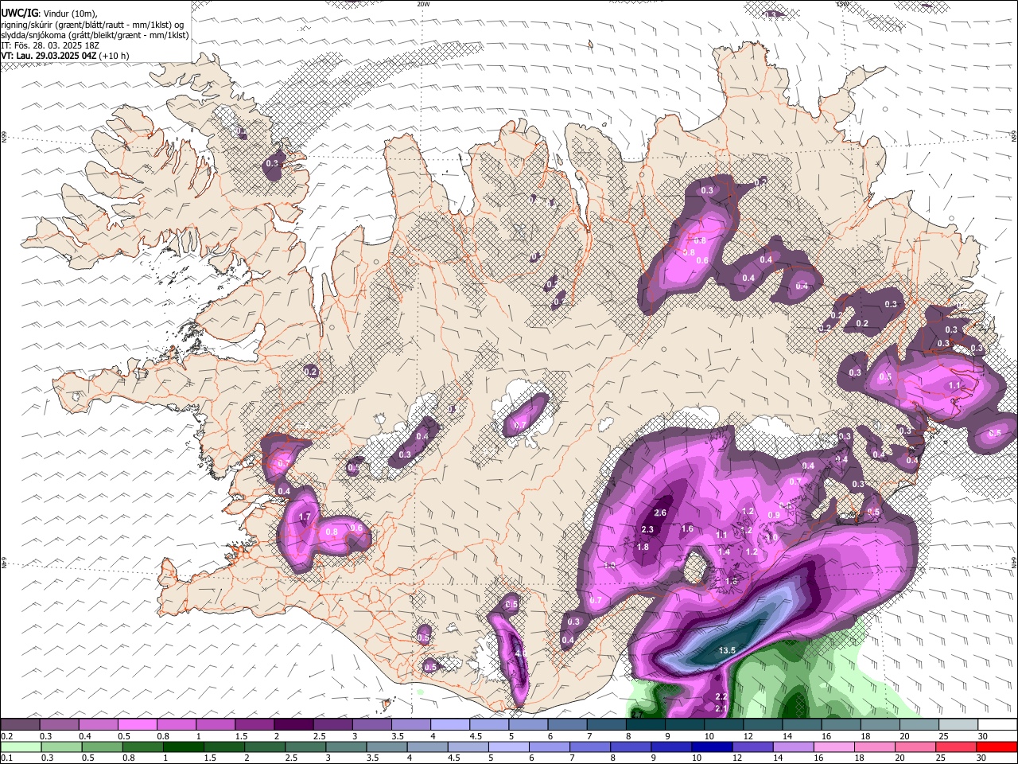Click the 1.7 value in the southwest
Screen dimensions: 1018x764
click(305, 517)
